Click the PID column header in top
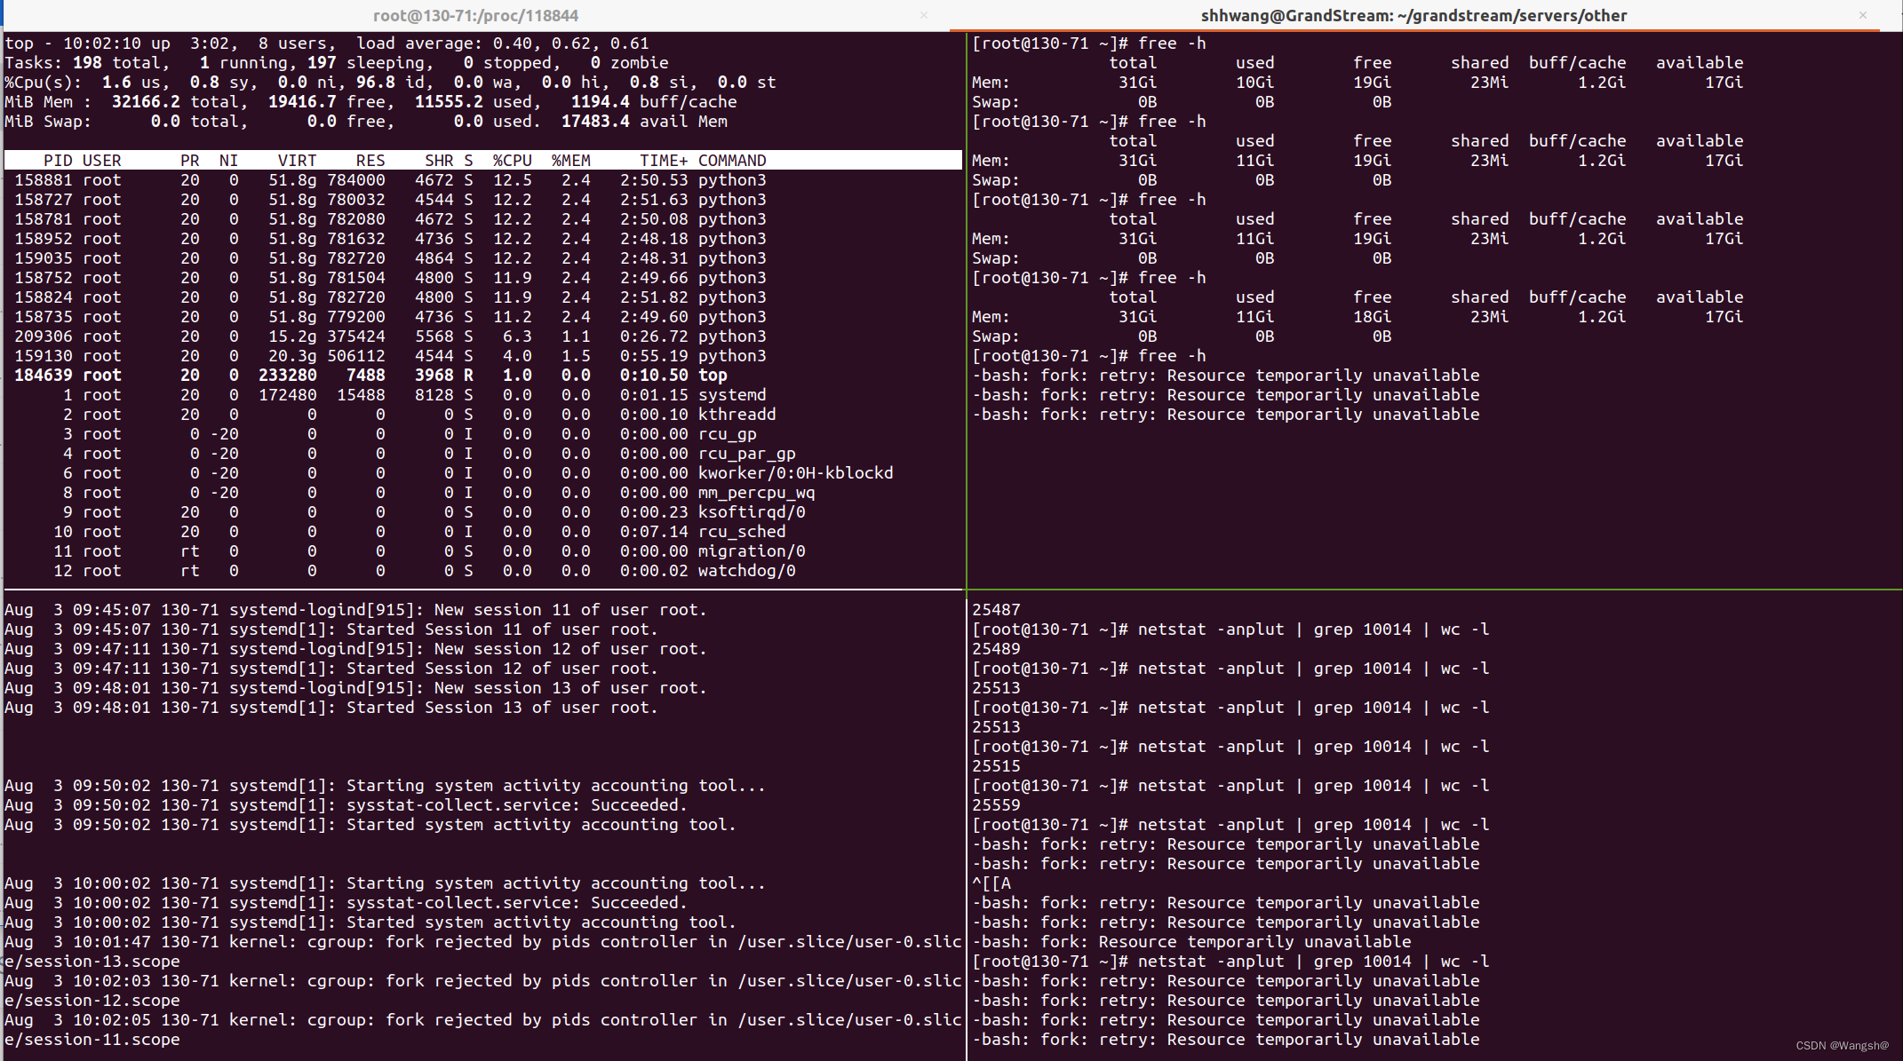The height and width of the screenshot is (1061, 1903). (58, 161)
